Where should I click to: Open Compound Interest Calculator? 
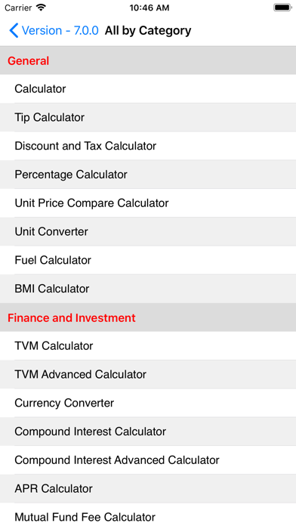click(x=148, y=432)
